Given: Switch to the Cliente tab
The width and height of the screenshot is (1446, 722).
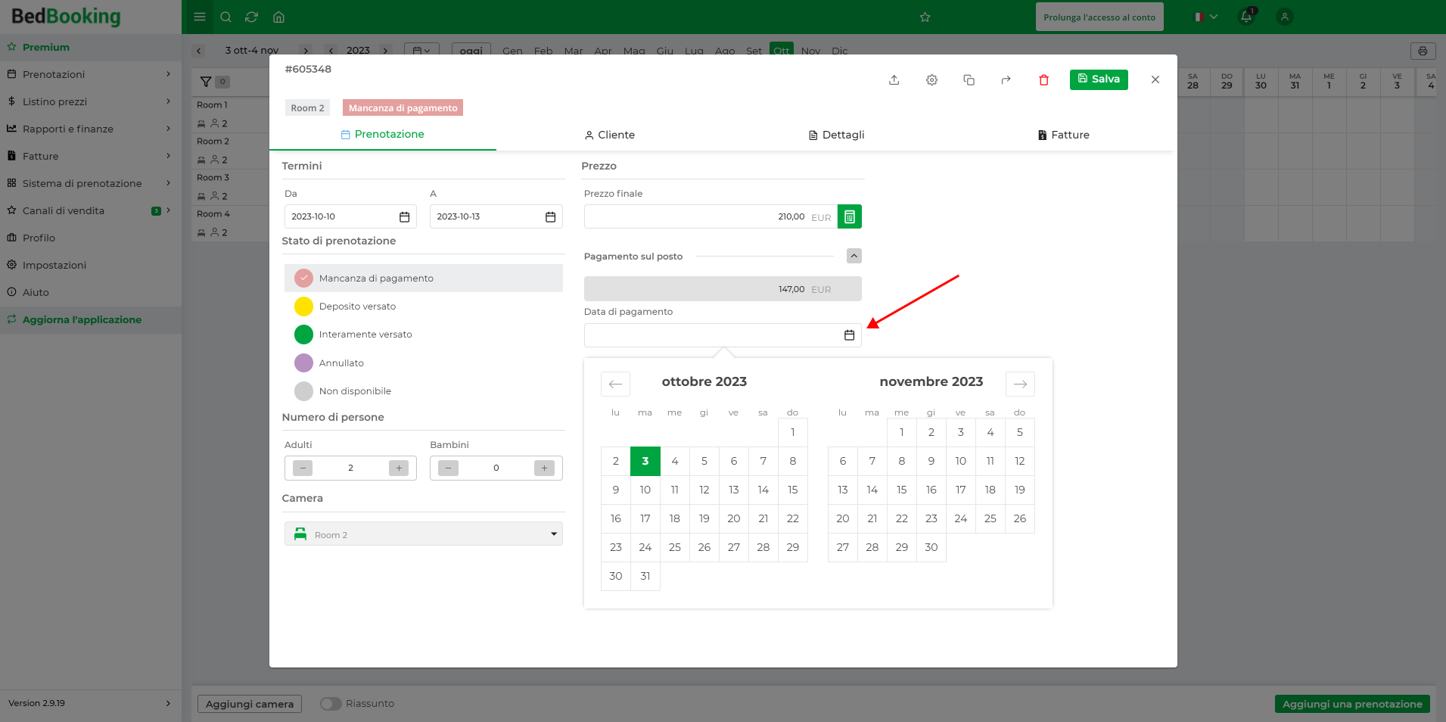Looking at the screenshot, I should pos(609,135).
